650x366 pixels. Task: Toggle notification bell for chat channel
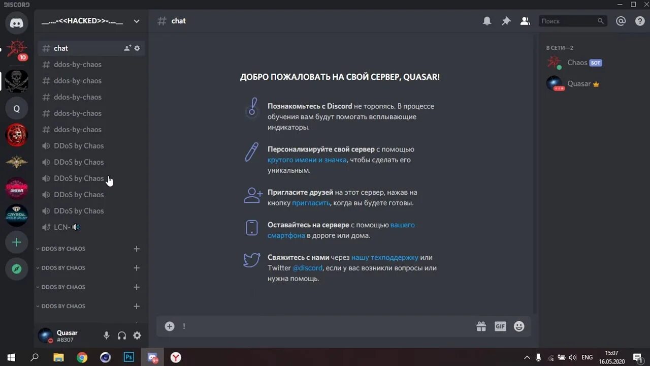click(487, 21)
